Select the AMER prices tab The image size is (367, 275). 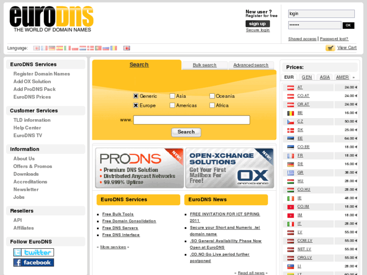point(342,77)
